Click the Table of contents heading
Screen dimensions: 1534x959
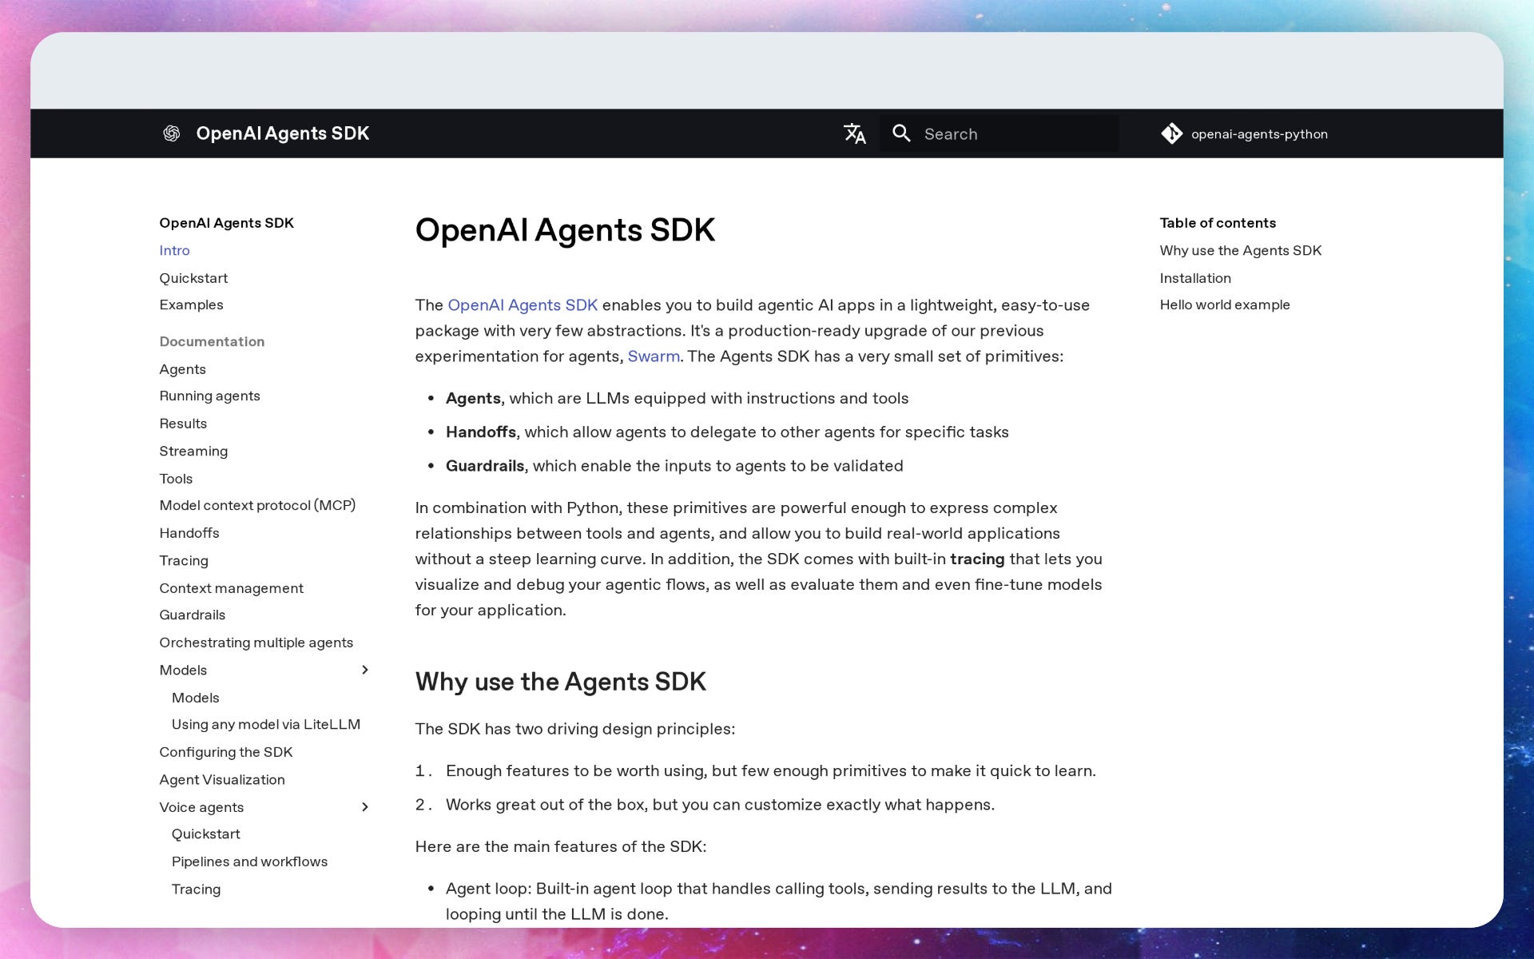click(x=1218, y=223)
